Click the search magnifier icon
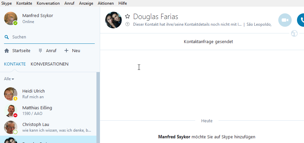Image resolution: width=304 pixels, height=143 pixels. tap(7, 37)
